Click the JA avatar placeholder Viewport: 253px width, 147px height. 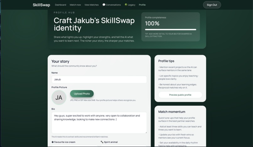[x=59, y=98]
